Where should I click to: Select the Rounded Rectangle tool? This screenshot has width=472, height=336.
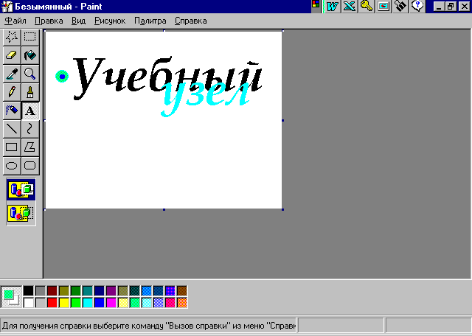point(30,166)
